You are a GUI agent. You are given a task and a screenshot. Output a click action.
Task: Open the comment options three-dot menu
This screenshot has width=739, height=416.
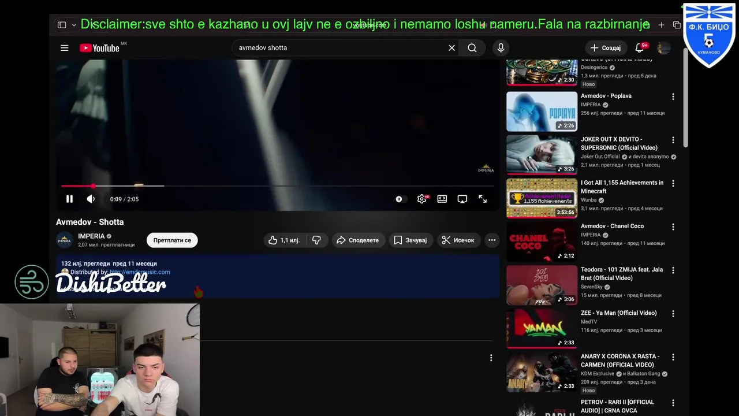point(491,358)
